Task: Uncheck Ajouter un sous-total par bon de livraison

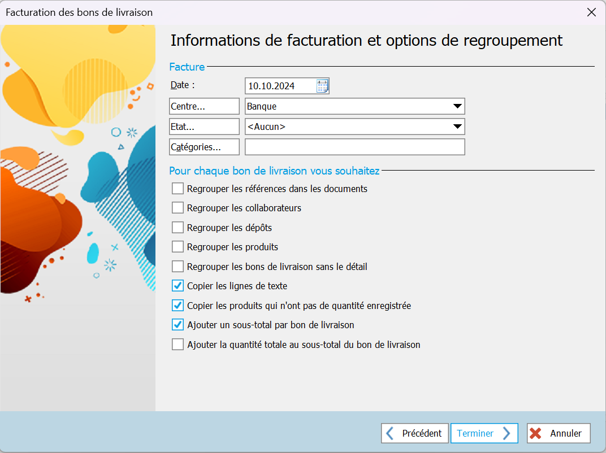Action: (x=178, y=325)
